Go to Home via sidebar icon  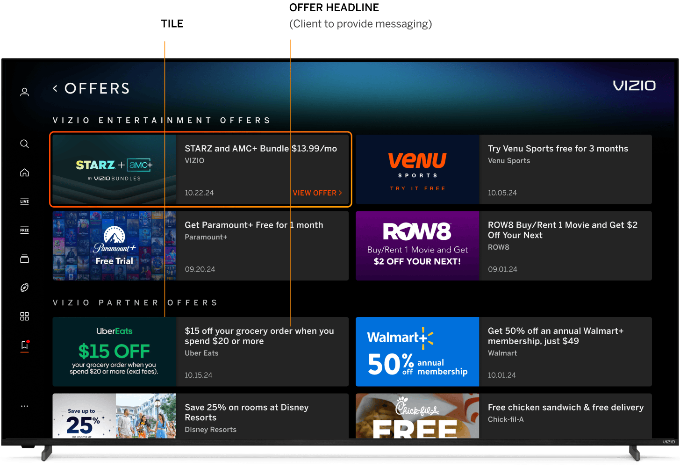(24, 172)
